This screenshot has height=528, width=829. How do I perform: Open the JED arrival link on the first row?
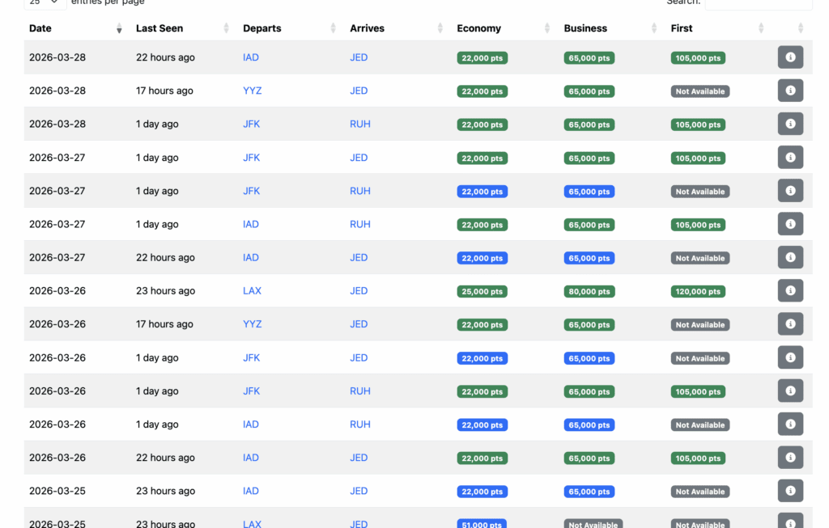(x=359, y=57)
